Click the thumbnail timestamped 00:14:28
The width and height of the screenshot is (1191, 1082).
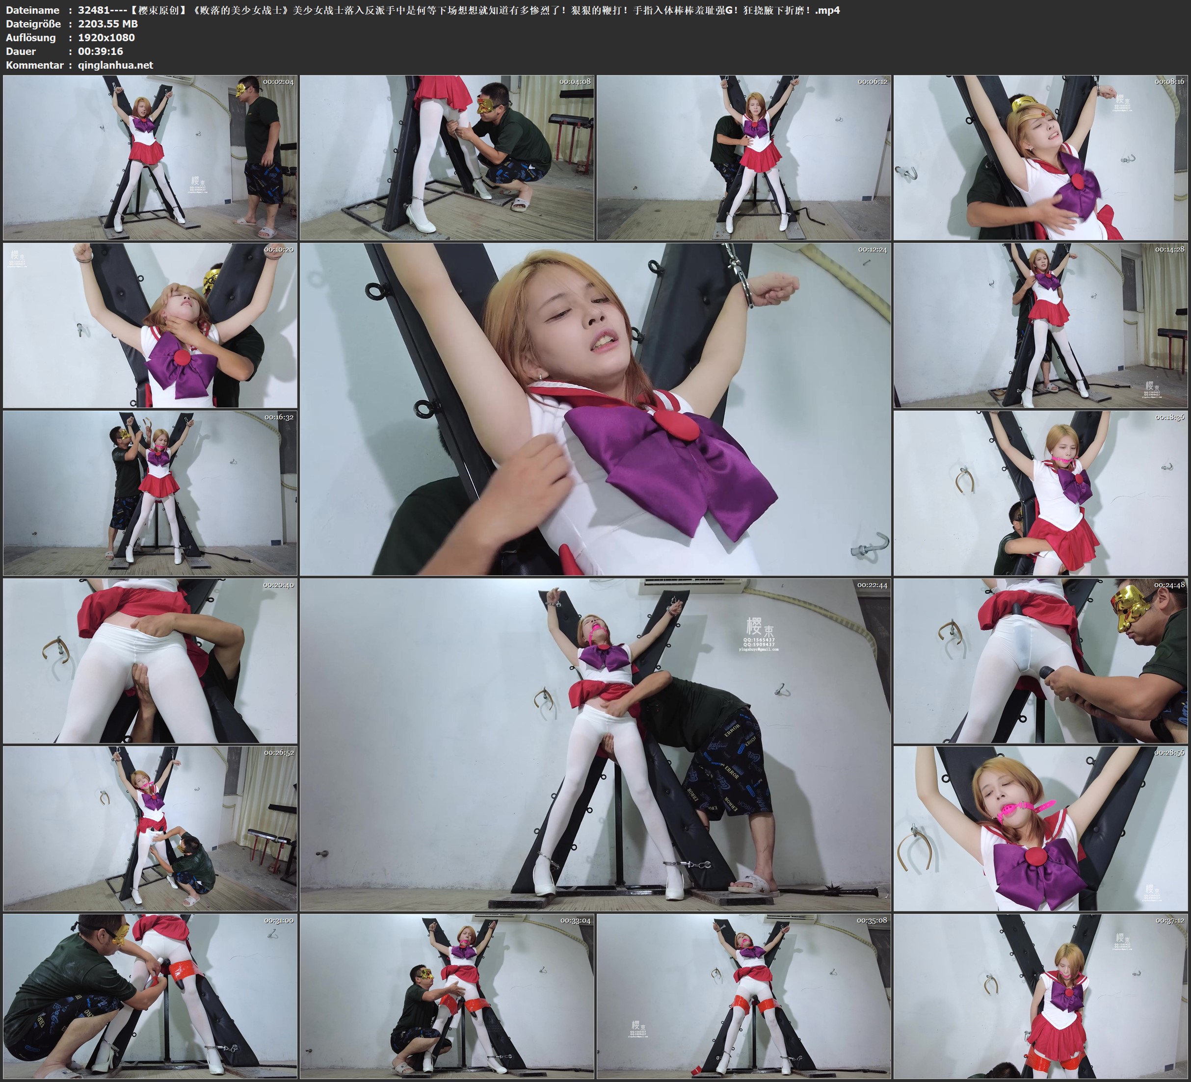[x=1041, y=325]
